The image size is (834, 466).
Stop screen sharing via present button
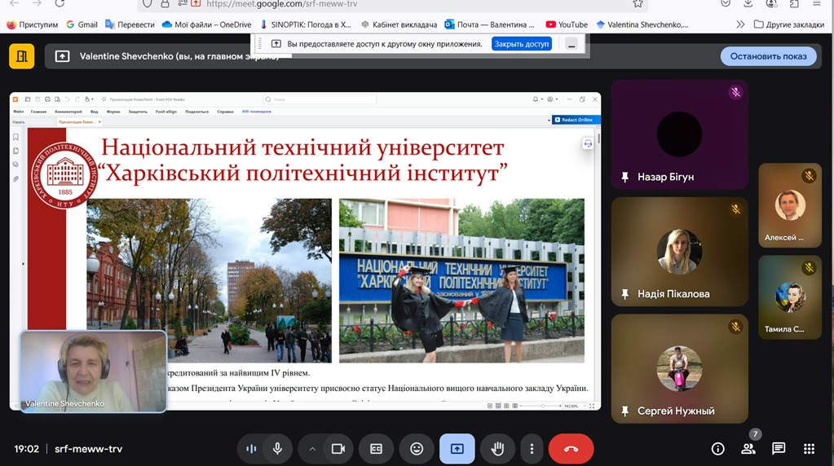pyautogui.click(x=457, y=449)
